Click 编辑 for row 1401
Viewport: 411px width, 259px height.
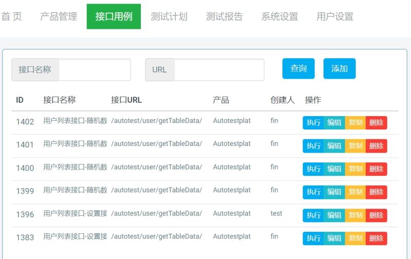[334, 145]
